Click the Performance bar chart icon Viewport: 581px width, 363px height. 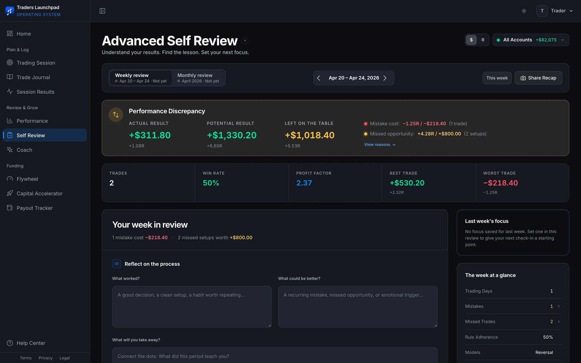10,121
